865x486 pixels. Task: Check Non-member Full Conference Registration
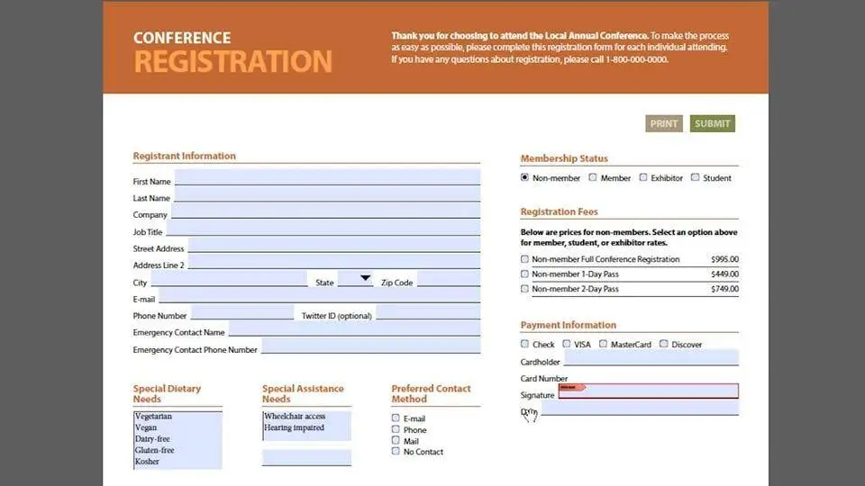click(525, 259)
